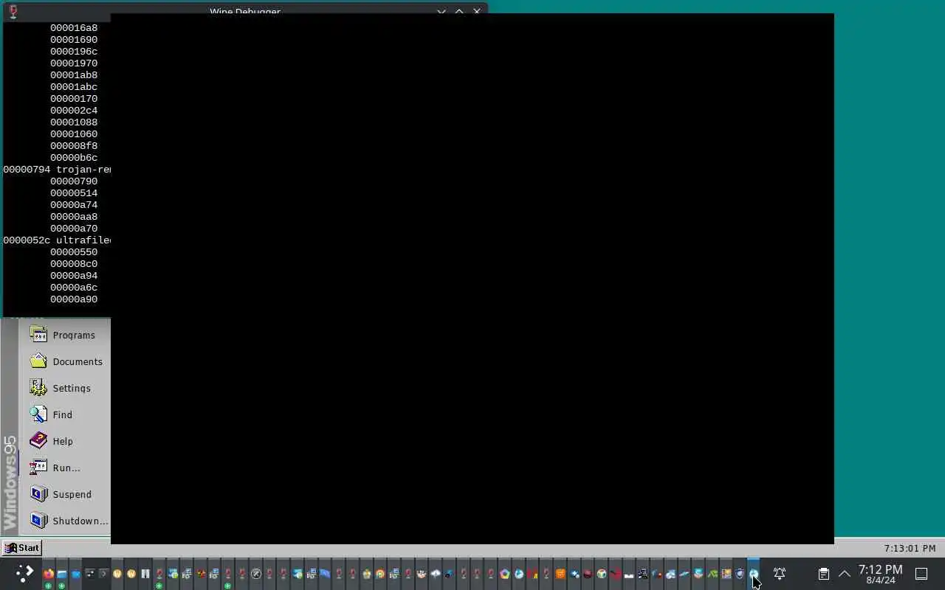Select line 00000a94 in Wine Debugger
Viewport: 945px width, 590px height.
point(74,276)
